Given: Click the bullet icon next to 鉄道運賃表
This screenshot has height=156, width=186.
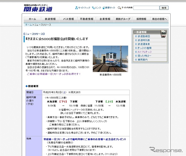Looking at the screenshot, I should 136,44.
